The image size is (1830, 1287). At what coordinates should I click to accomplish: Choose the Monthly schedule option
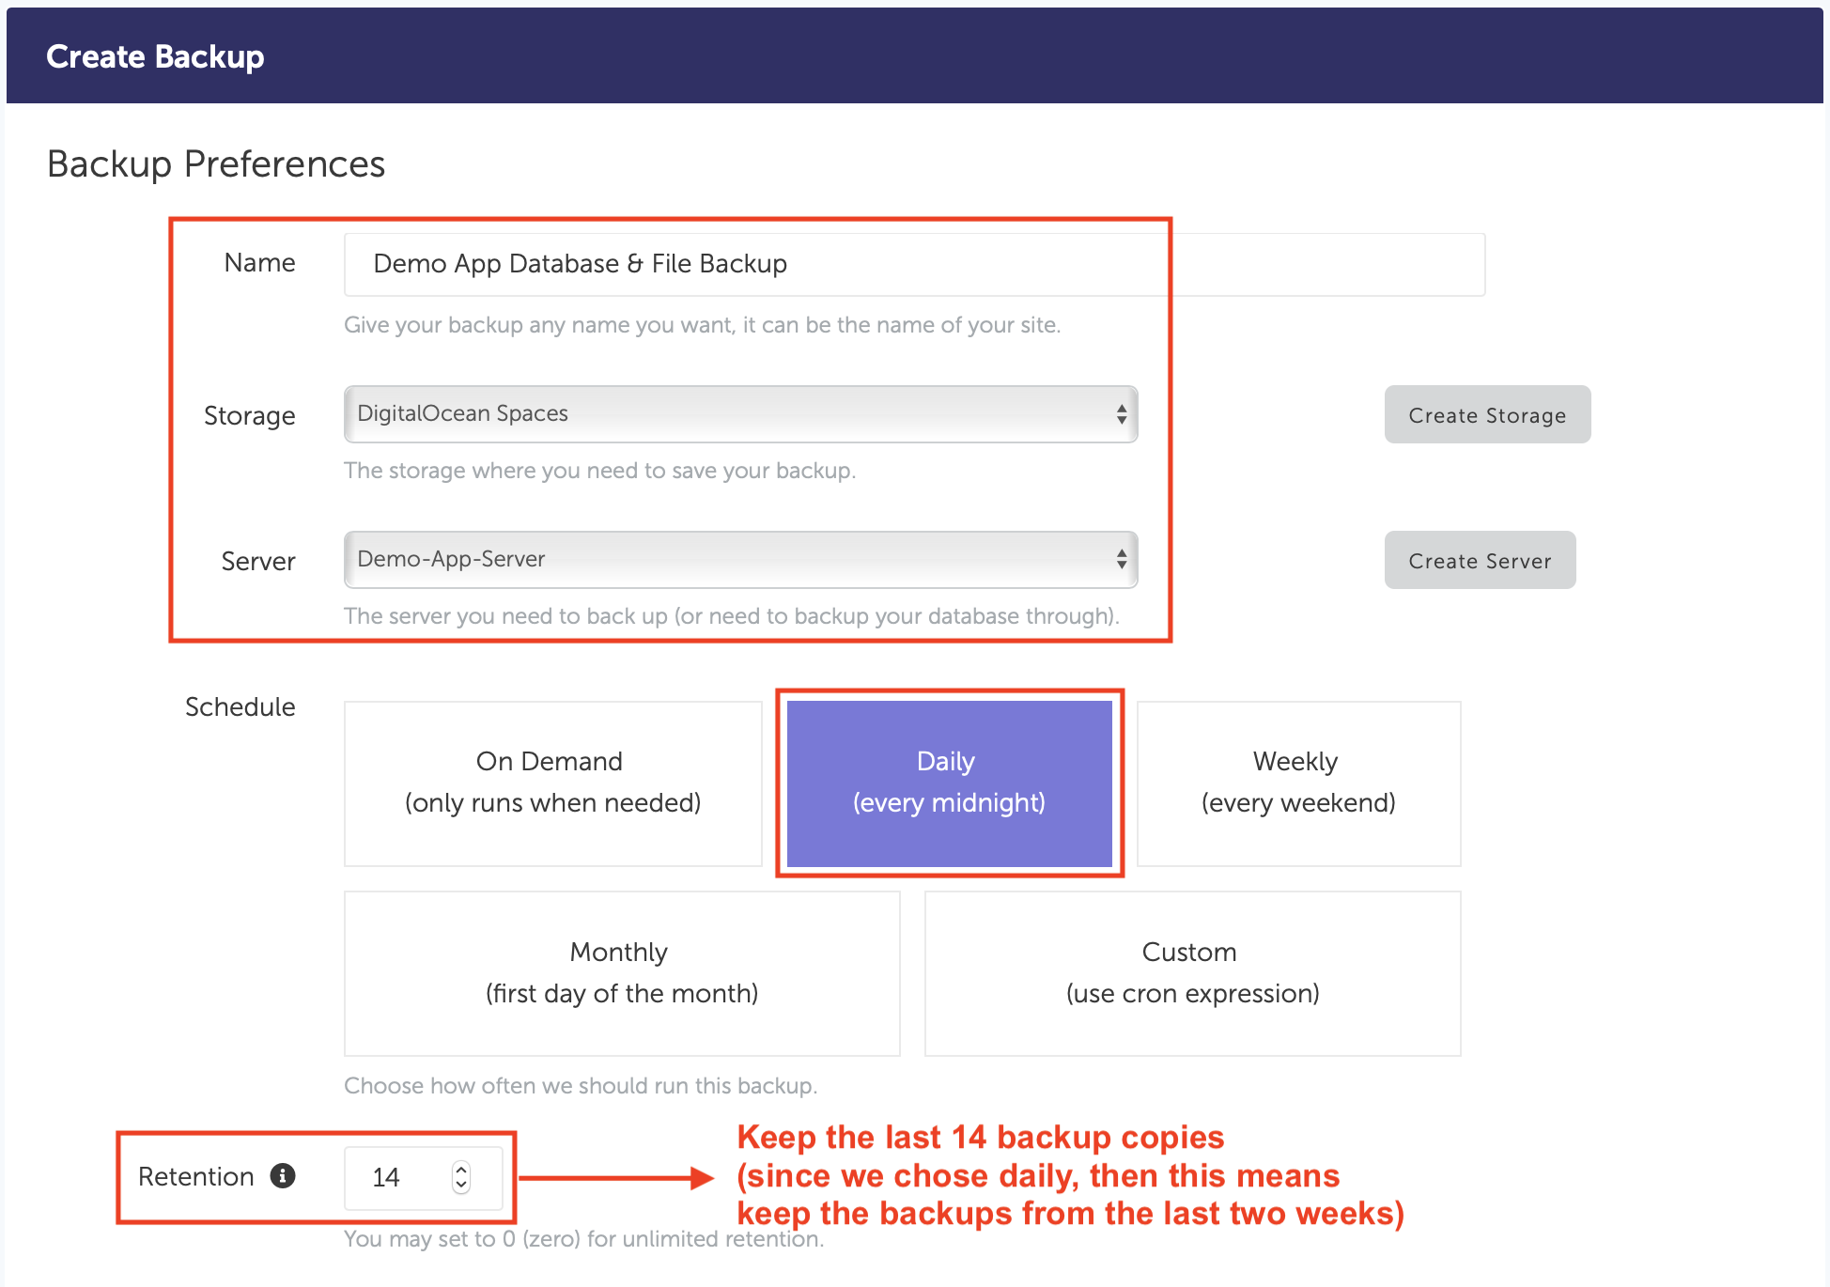click(x=621, y=973)
